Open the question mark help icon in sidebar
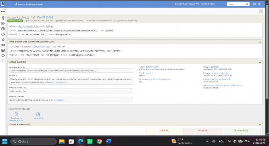Viewport: 269px width, 146px height. coord(3,34)
